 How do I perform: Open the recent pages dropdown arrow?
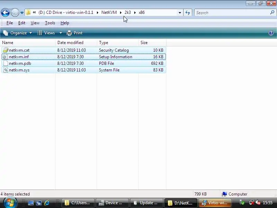click(22, 13)
